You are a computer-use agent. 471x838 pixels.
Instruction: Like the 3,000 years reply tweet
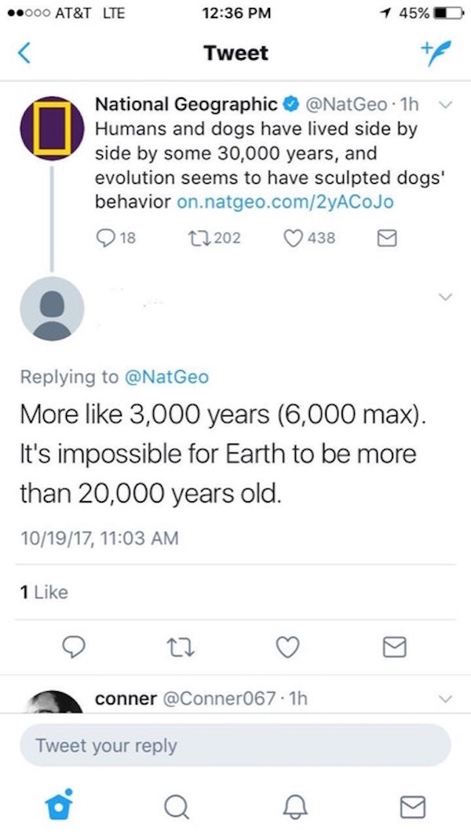289,648
